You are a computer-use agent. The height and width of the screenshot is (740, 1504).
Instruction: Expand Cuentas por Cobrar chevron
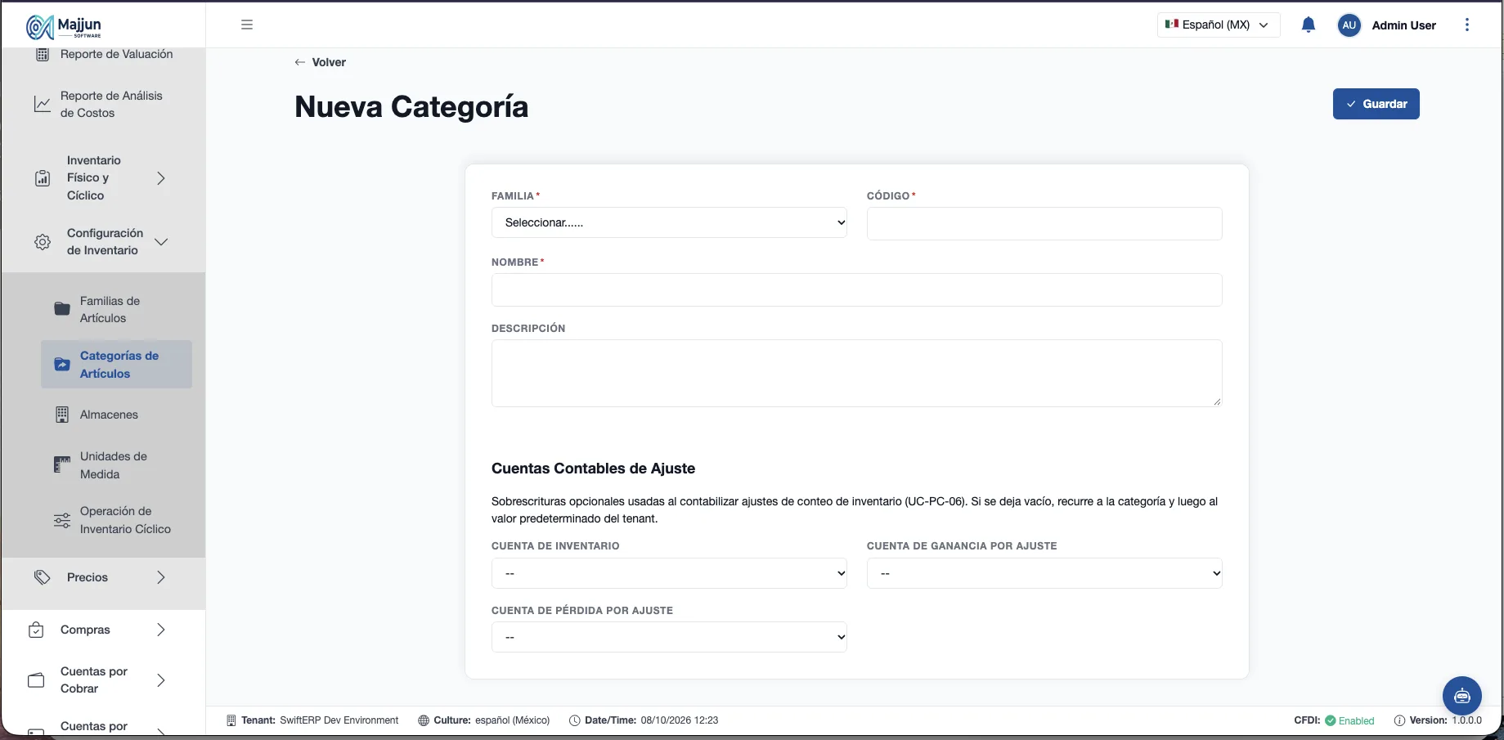coord(161,680)
